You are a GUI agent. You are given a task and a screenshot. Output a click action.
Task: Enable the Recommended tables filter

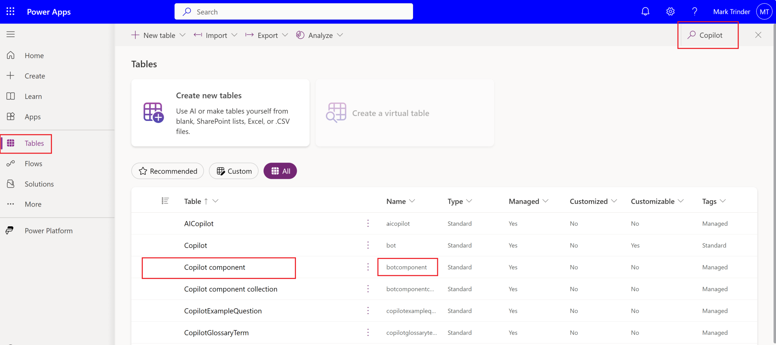167,171
